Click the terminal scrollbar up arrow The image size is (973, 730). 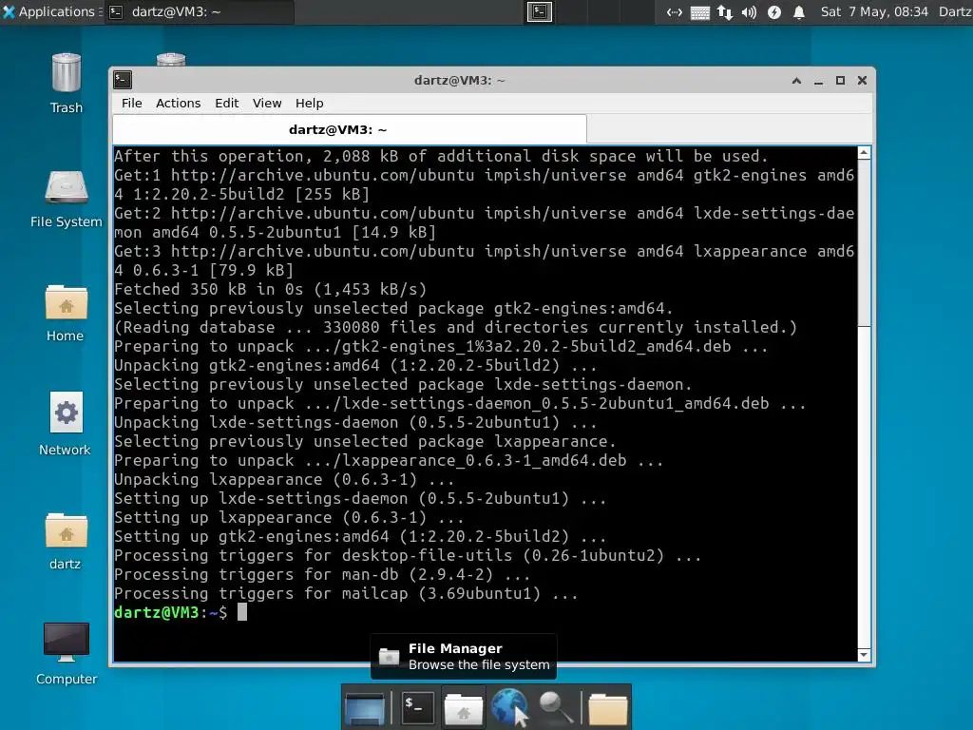coord(864,153)
